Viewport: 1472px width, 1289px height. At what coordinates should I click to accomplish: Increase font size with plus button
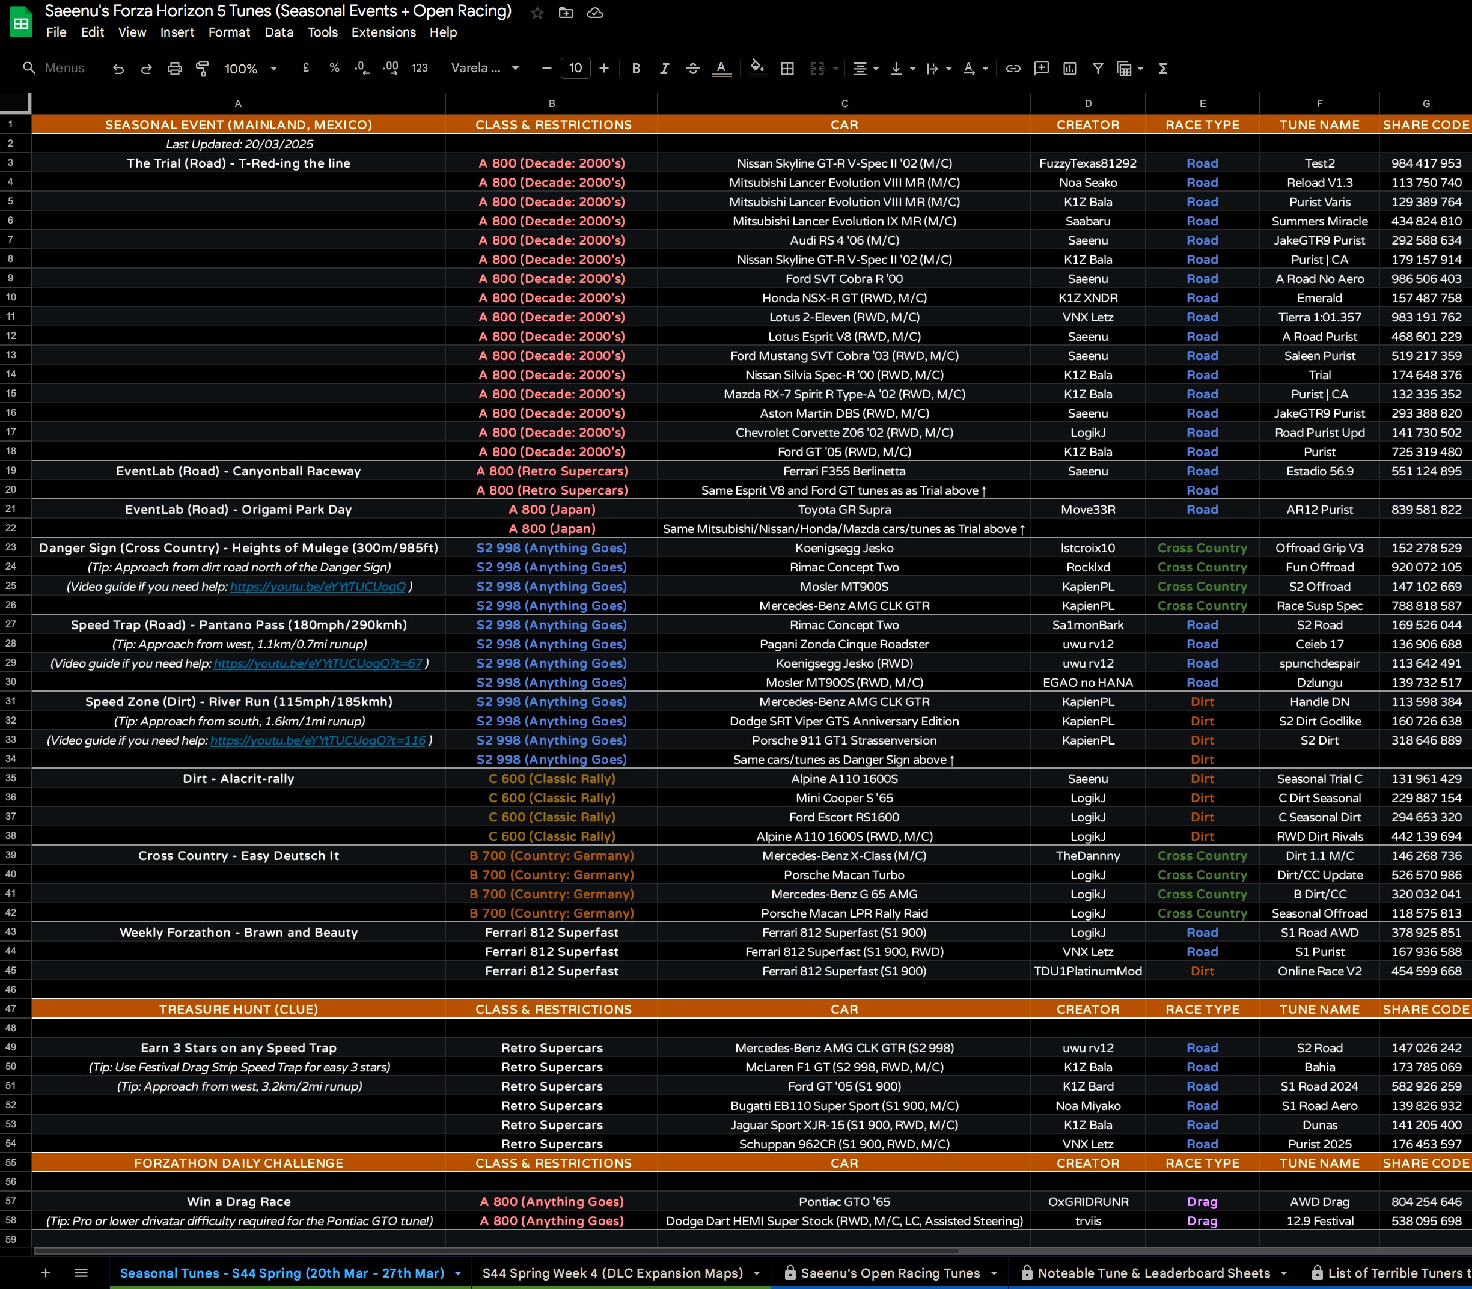pos(603,69)
